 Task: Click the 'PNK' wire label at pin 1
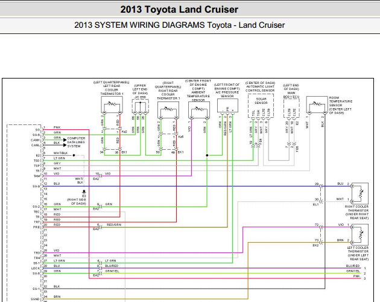coord(57,127)
